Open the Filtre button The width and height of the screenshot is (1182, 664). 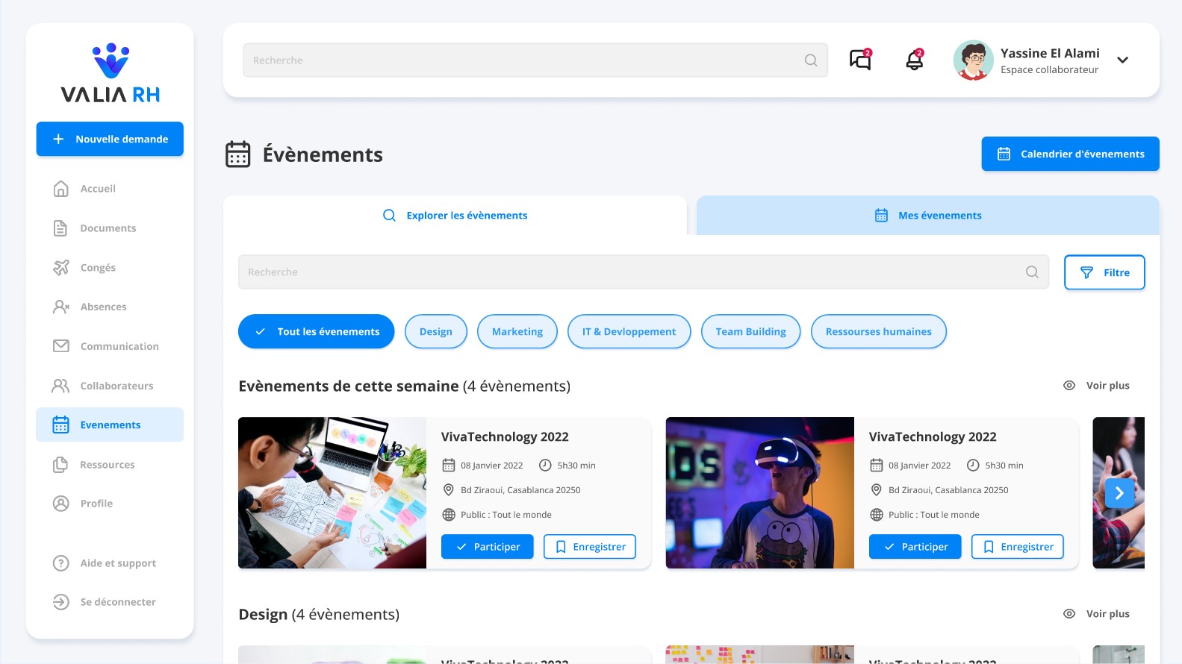coord(1104,272)
